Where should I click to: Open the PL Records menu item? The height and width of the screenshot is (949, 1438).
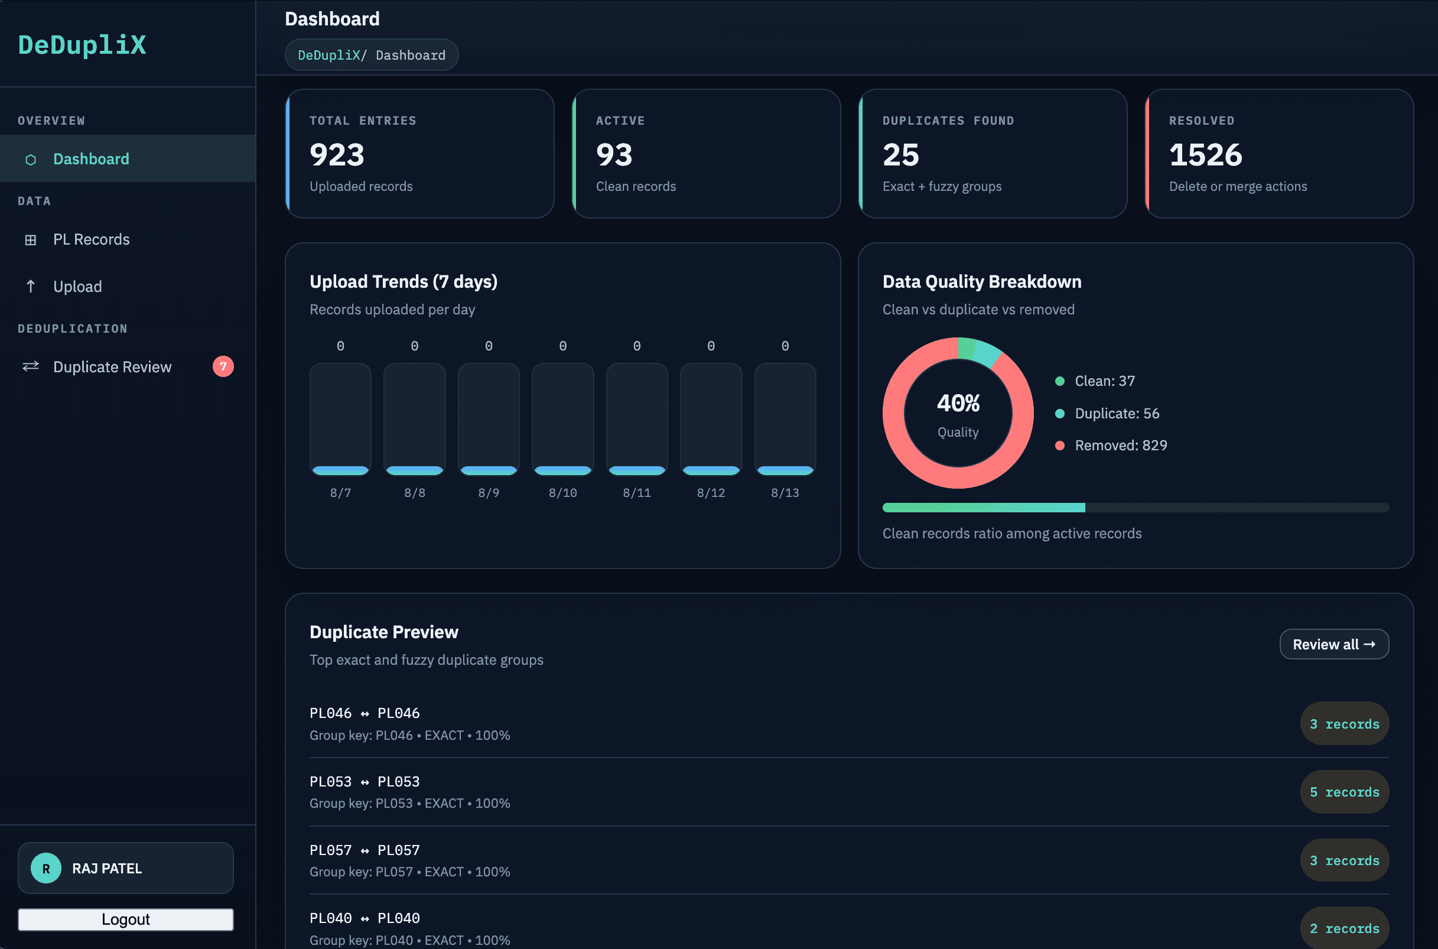(128, 240)
